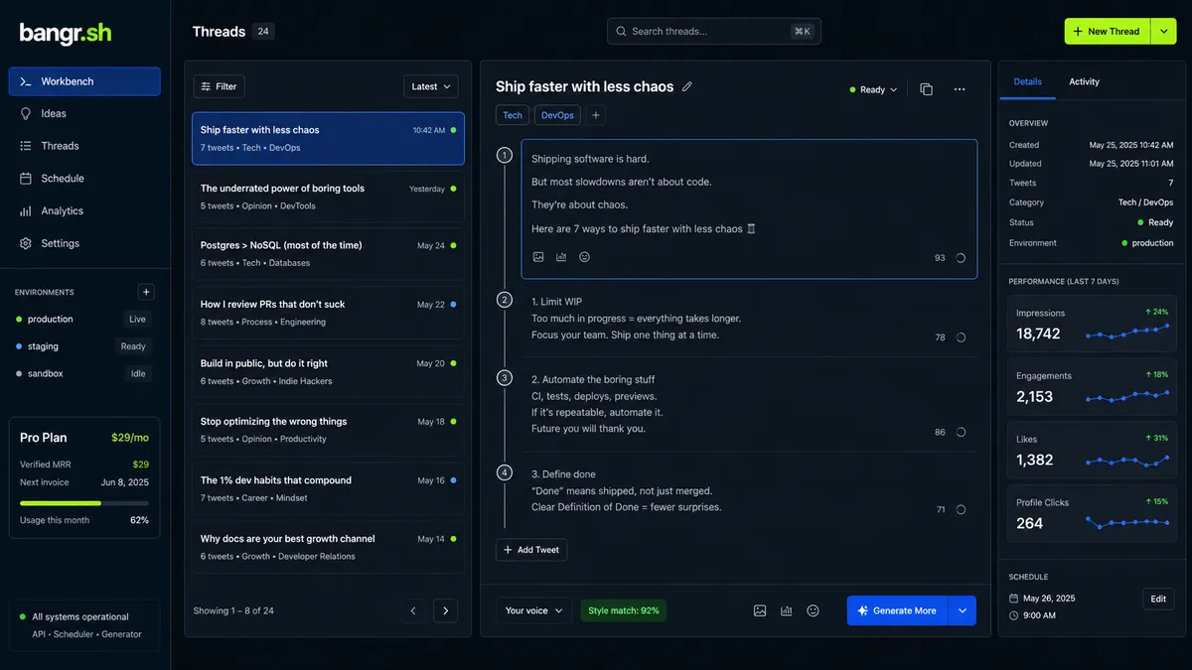The width and height of the screenshot is (1192, 670).
Task: Click tweet number 3 circle marker
Action: [x=505, y=378]
